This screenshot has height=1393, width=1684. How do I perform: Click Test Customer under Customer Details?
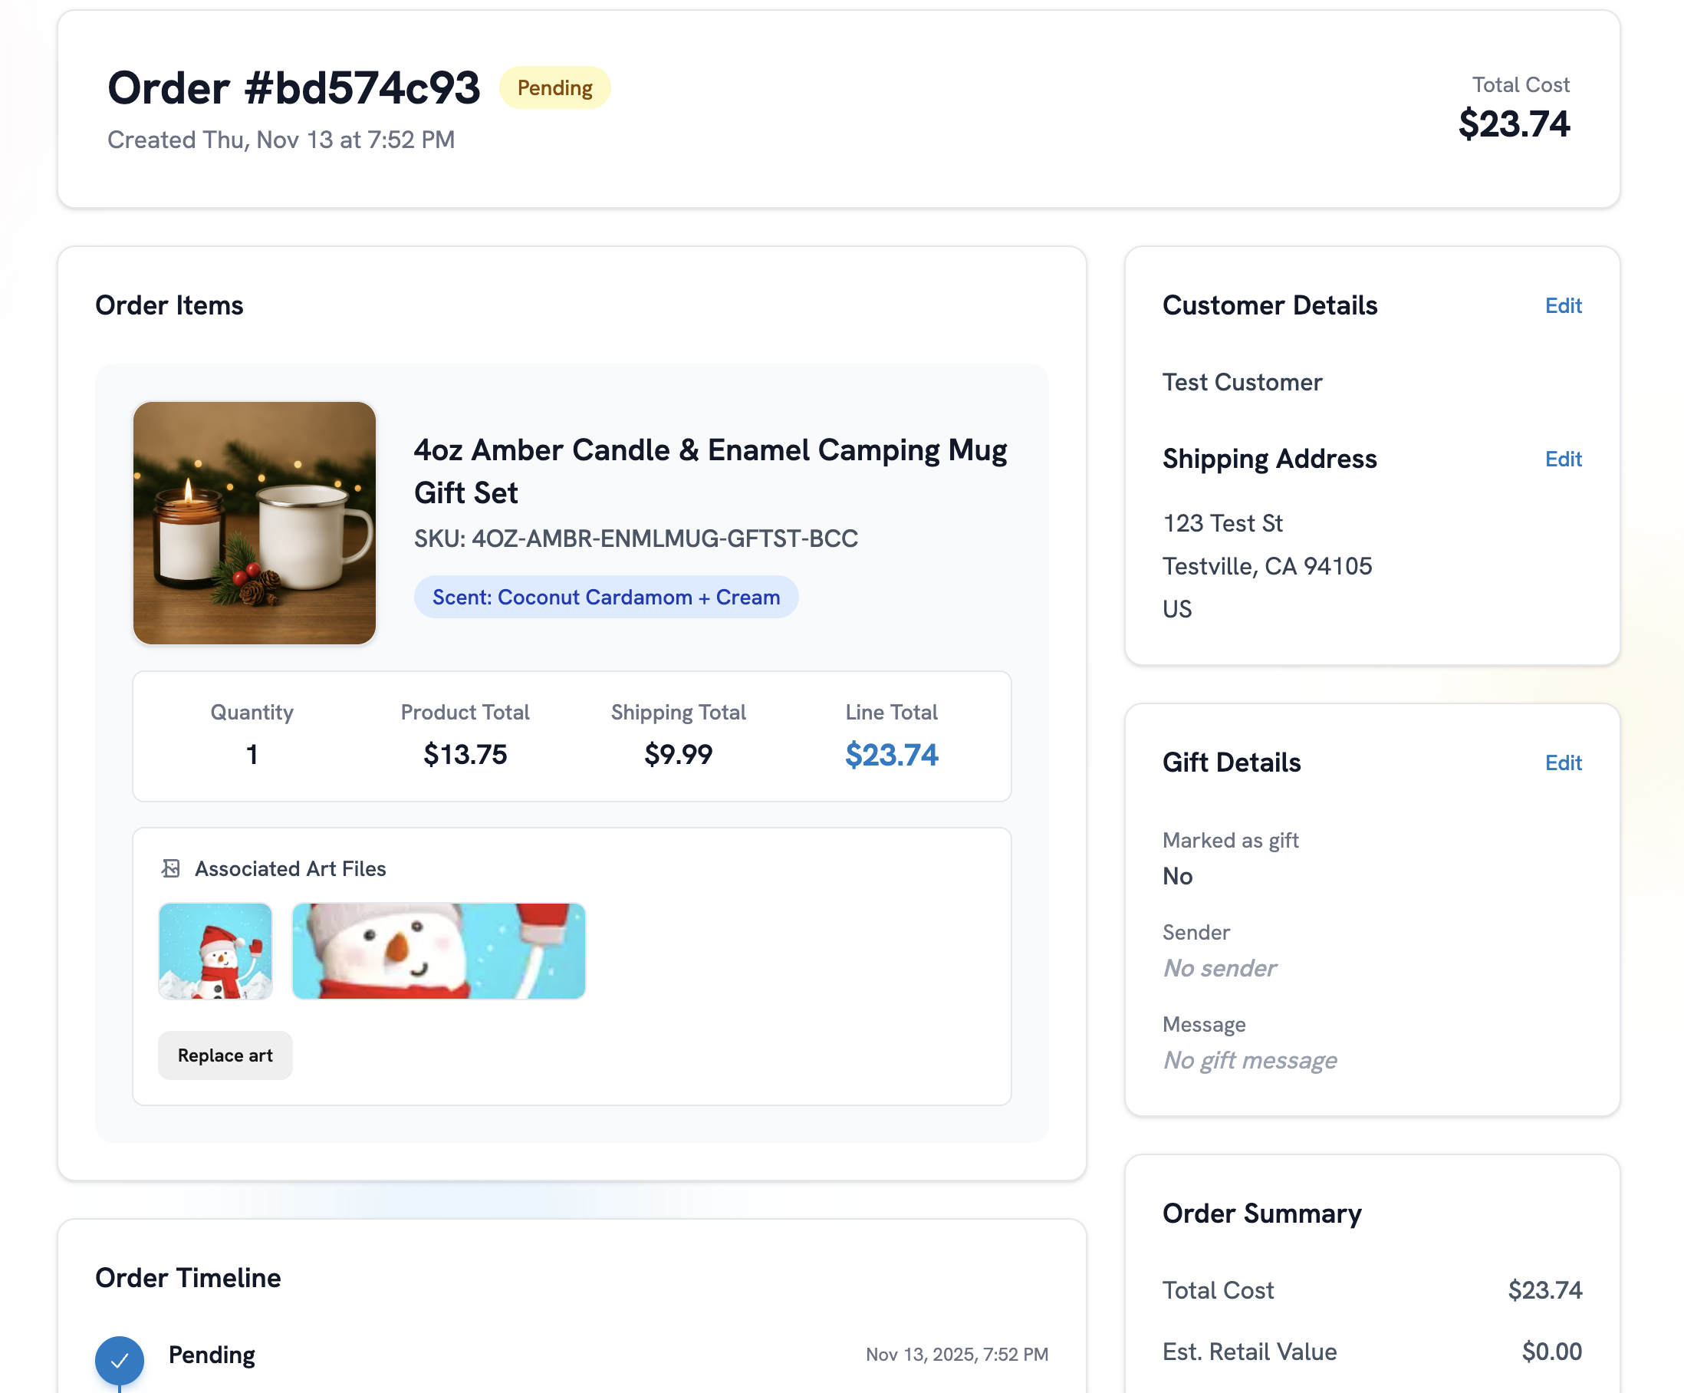pyautogui.click(x=1242, y=382)
